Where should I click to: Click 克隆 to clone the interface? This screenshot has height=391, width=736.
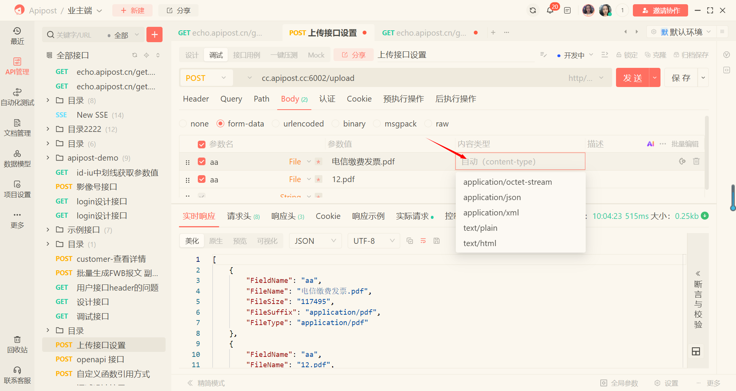(x=655, y=55)
